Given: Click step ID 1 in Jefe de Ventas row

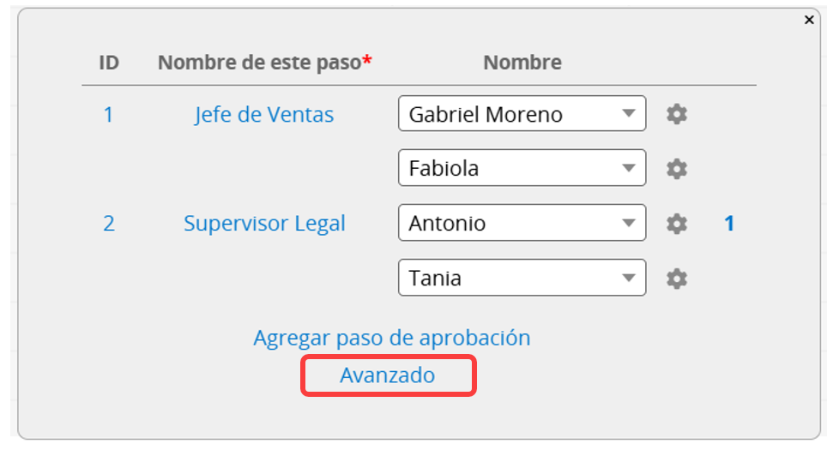Looking at the screenshot, I should coord(108,115).
